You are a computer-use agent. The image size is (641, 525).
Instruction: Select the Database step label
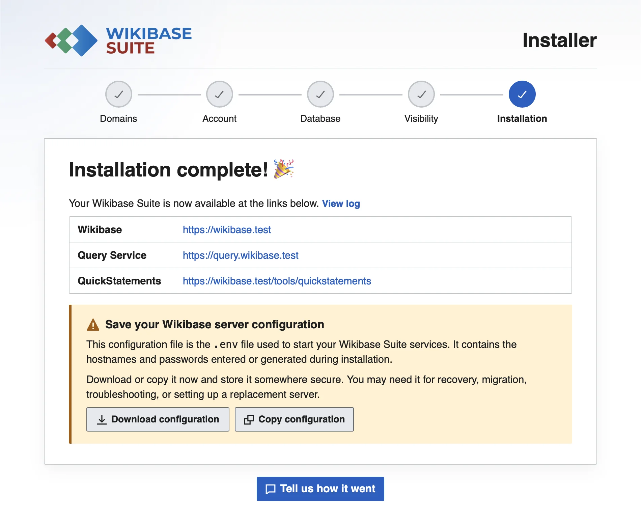pyautogui.click(x=320, y=119)
